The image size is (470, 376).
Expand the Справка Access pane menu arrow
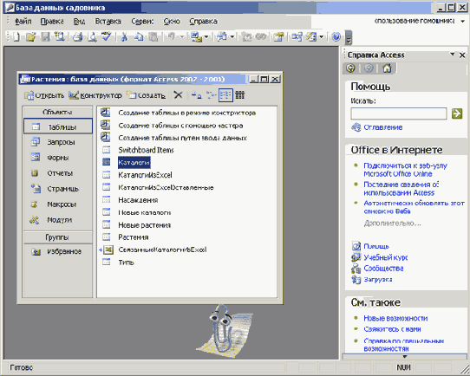452,55
